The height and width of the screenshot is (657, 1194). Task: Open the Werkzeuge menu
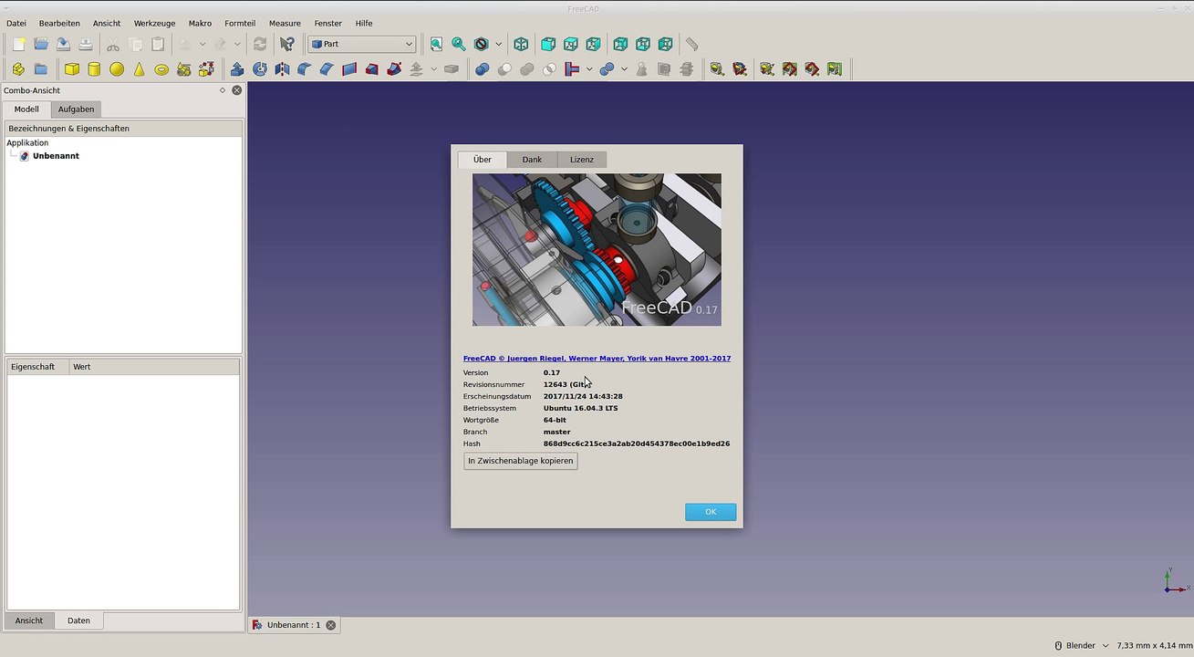pyautogui.click(x=154, y=23)
